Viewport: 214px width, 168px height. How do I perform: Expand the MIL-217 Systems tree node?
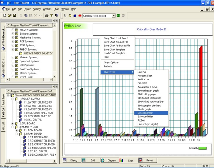coord(13,30)
